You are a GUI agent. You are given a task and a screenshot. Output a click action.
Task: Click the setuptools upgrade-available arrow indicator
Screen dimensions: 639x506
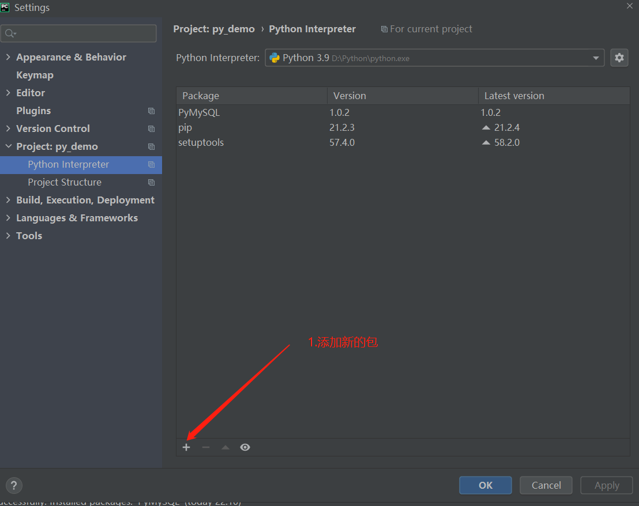click(x=486, y=142)
